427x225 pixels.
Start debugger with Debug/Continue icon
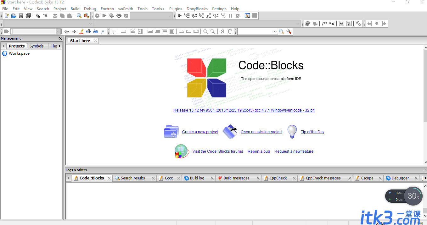click(x=179, y=16)
